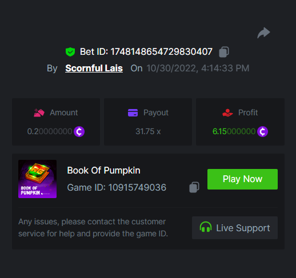Click the Book Of Pumpkin game thumbnail

(x=37, y=179)
